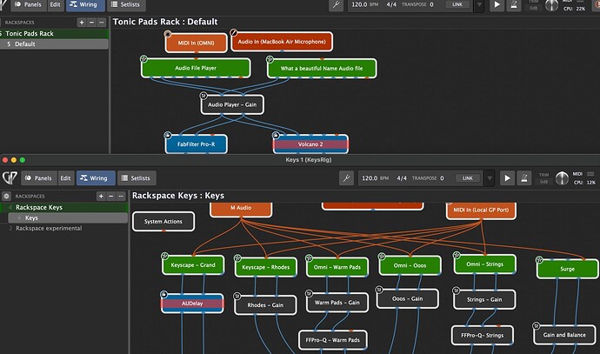Select System Actions block

pos(163,222)
